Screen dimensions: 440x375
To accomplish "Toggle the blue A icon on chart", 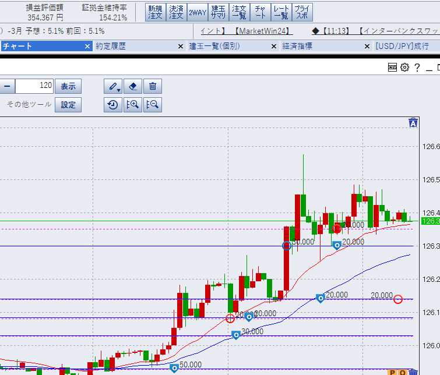I will [x=413, y=123].
